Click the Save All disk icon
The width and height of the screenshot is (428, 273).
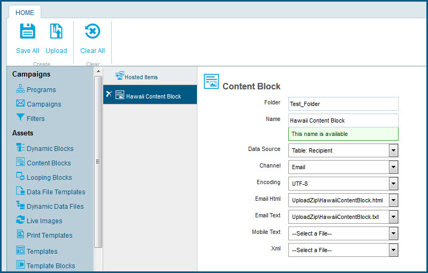click(27, 32)
